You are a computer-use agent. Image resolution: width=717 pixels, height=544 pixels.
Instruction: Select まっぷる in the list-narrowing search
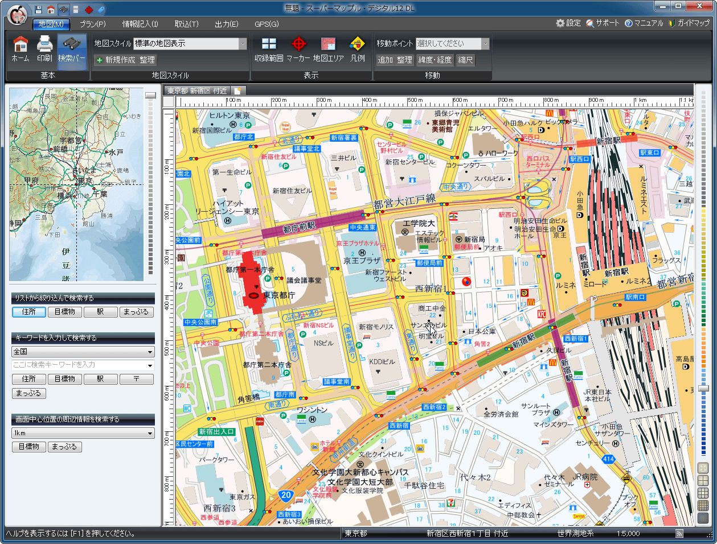137,312
